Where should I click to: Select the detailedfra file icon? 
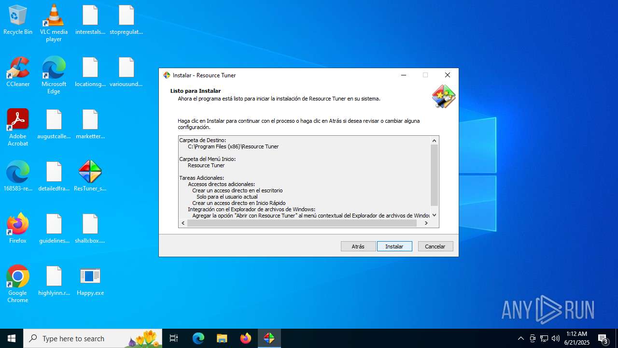coord(54,176)
